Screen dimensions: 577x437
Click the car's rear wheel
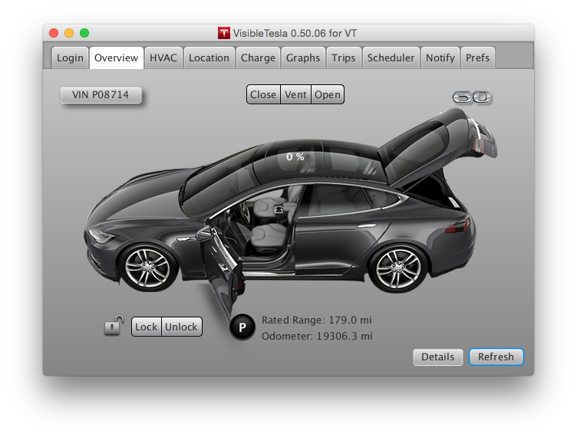tap(398, 268)
